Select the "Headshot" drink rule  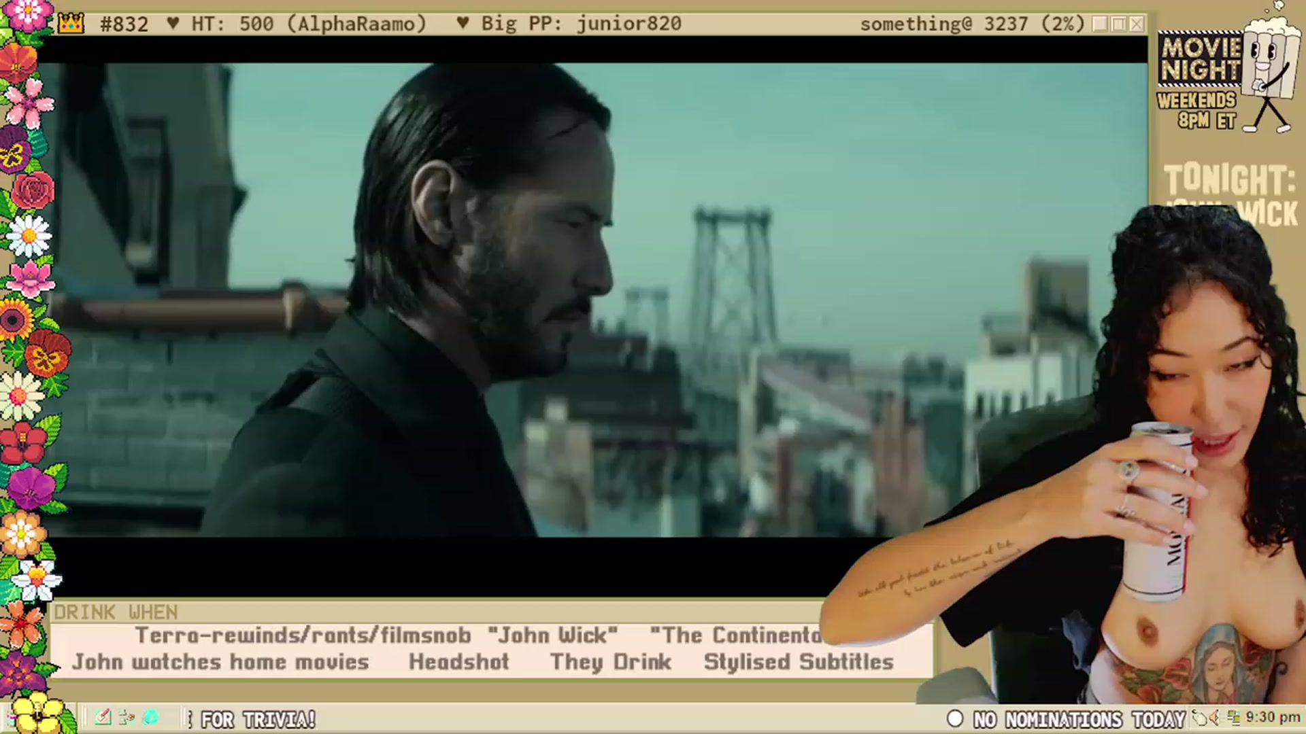tap(459, 662)
